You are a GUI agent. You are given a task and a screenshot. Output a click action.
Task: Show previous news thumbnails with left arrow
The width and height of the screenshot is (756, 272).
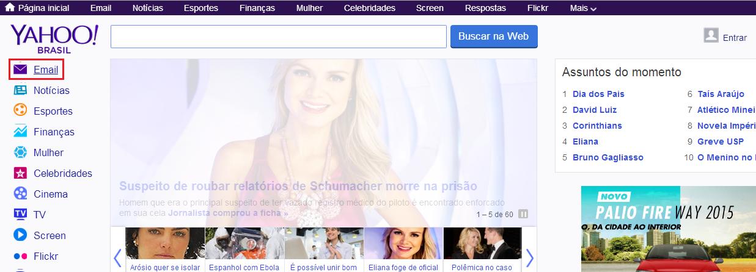point(117,258)
